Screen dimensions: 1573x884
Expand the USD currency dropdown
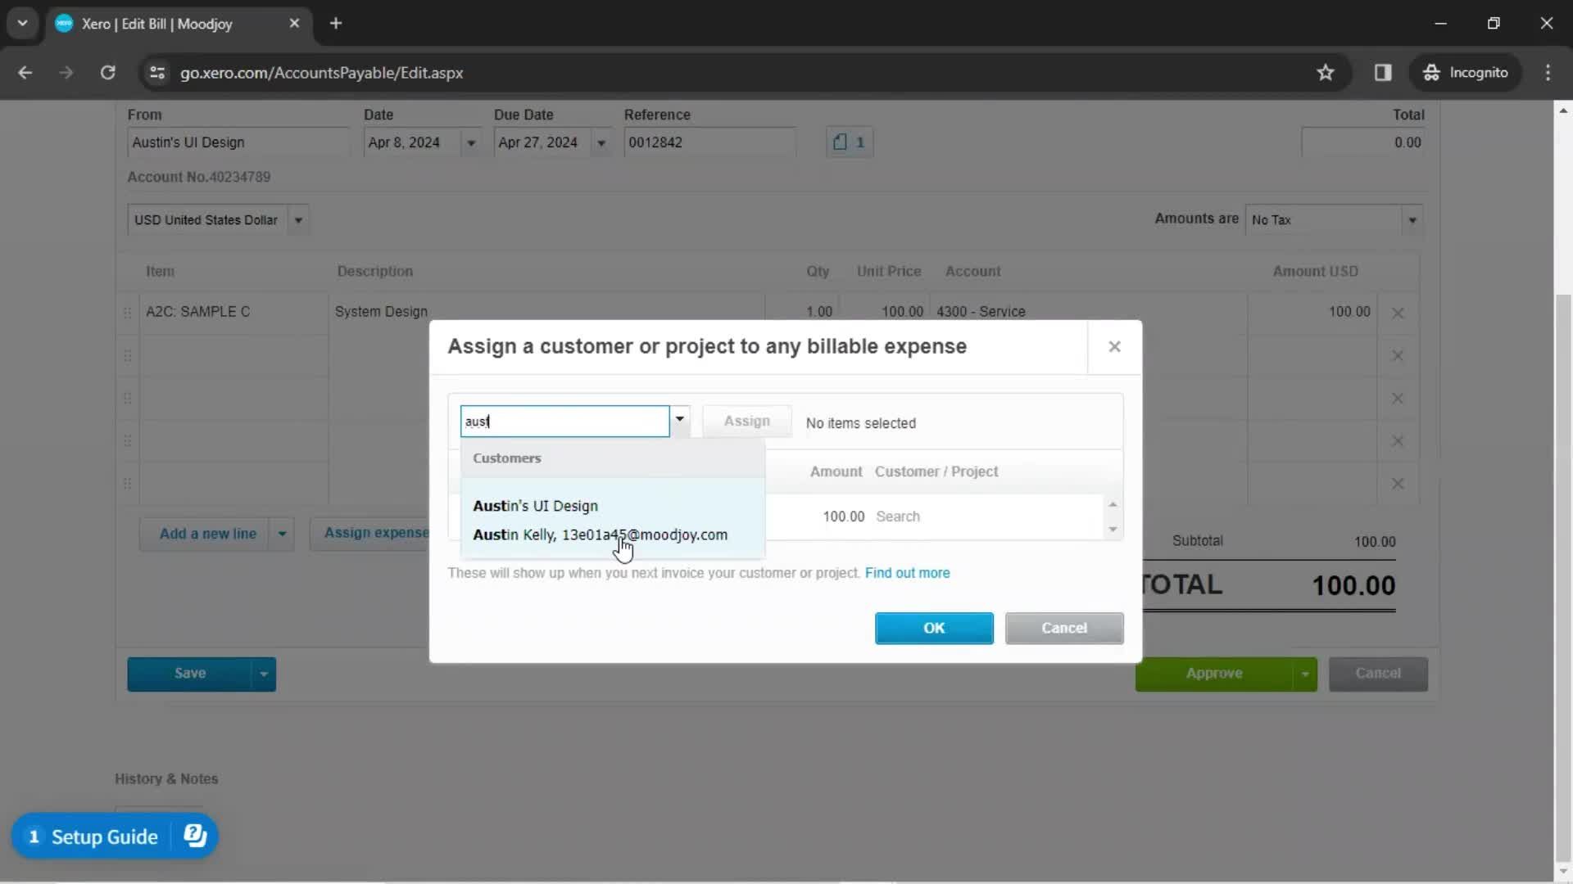coord(298,219)
